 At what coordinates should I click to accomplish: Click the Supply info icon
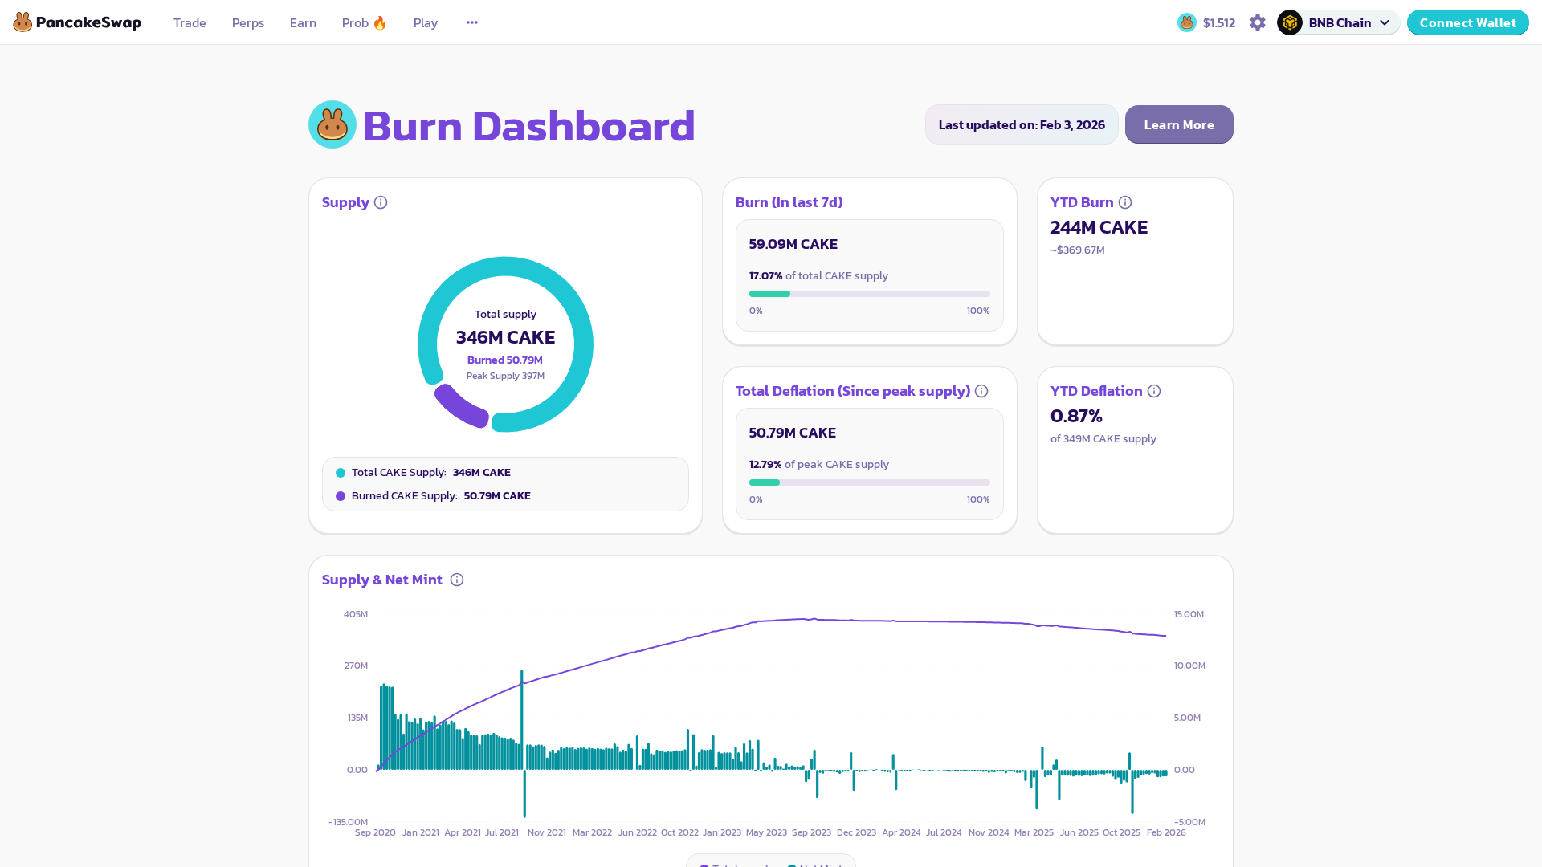tap(381, 202)
